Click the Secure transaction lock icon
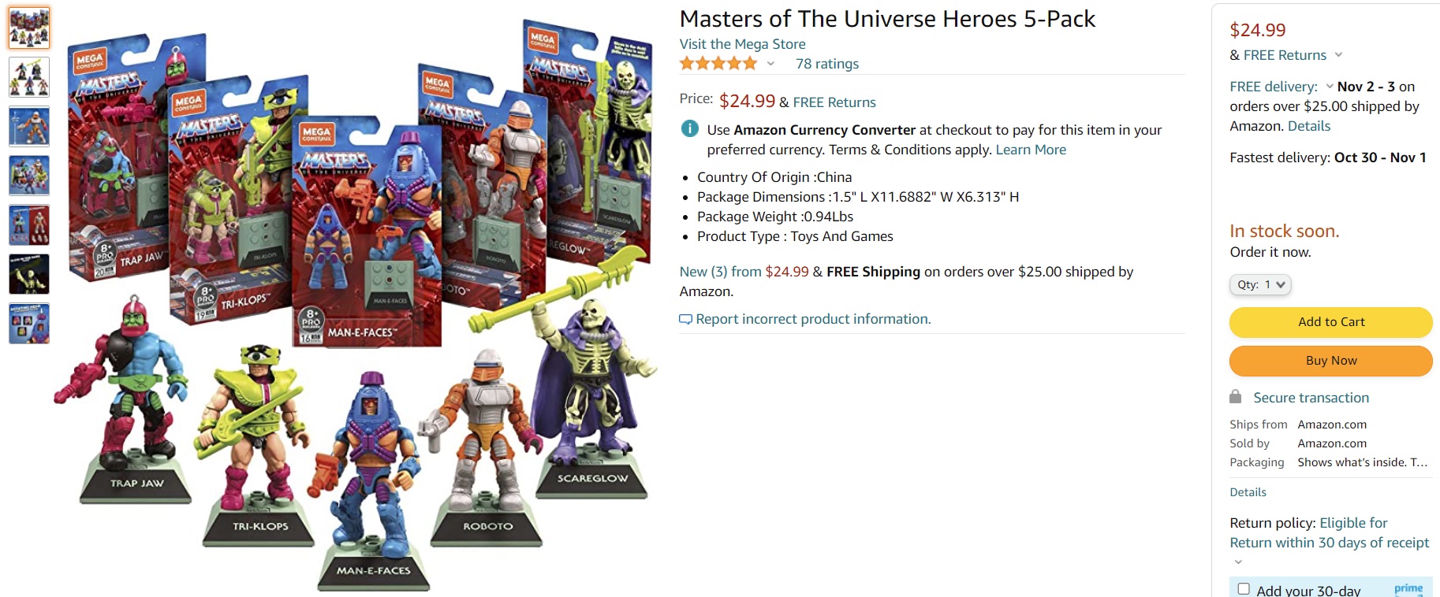Image resolution: width=1440 pixels, height=597 pixels. 1236,396
